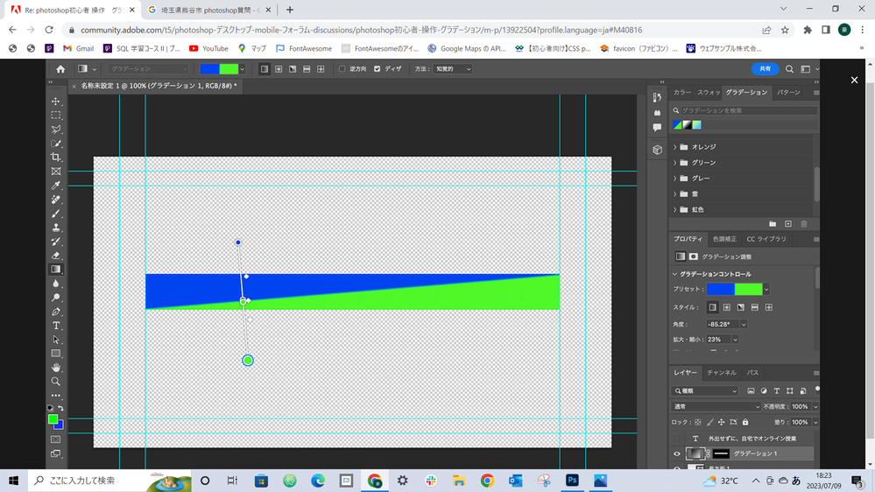
Task: Click the グラデーションを検索 search field
Action: (x=744, y=110)
